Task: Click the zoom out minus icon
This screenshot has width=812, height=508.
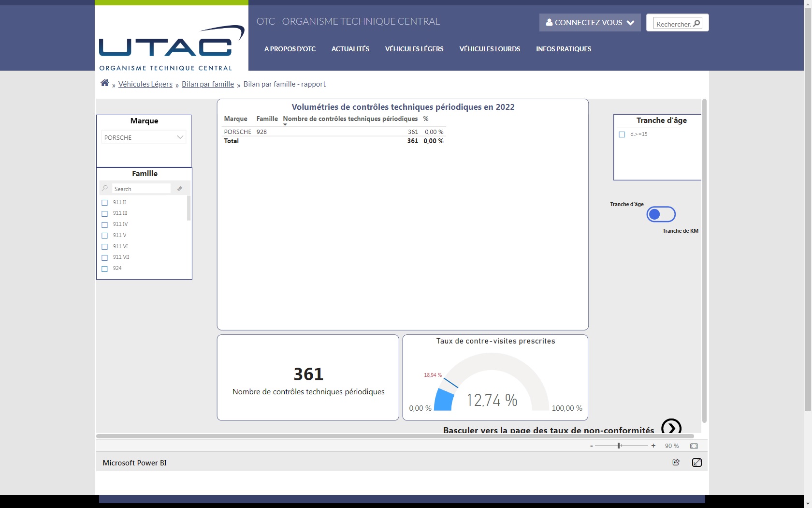Action: coord(592,446)
